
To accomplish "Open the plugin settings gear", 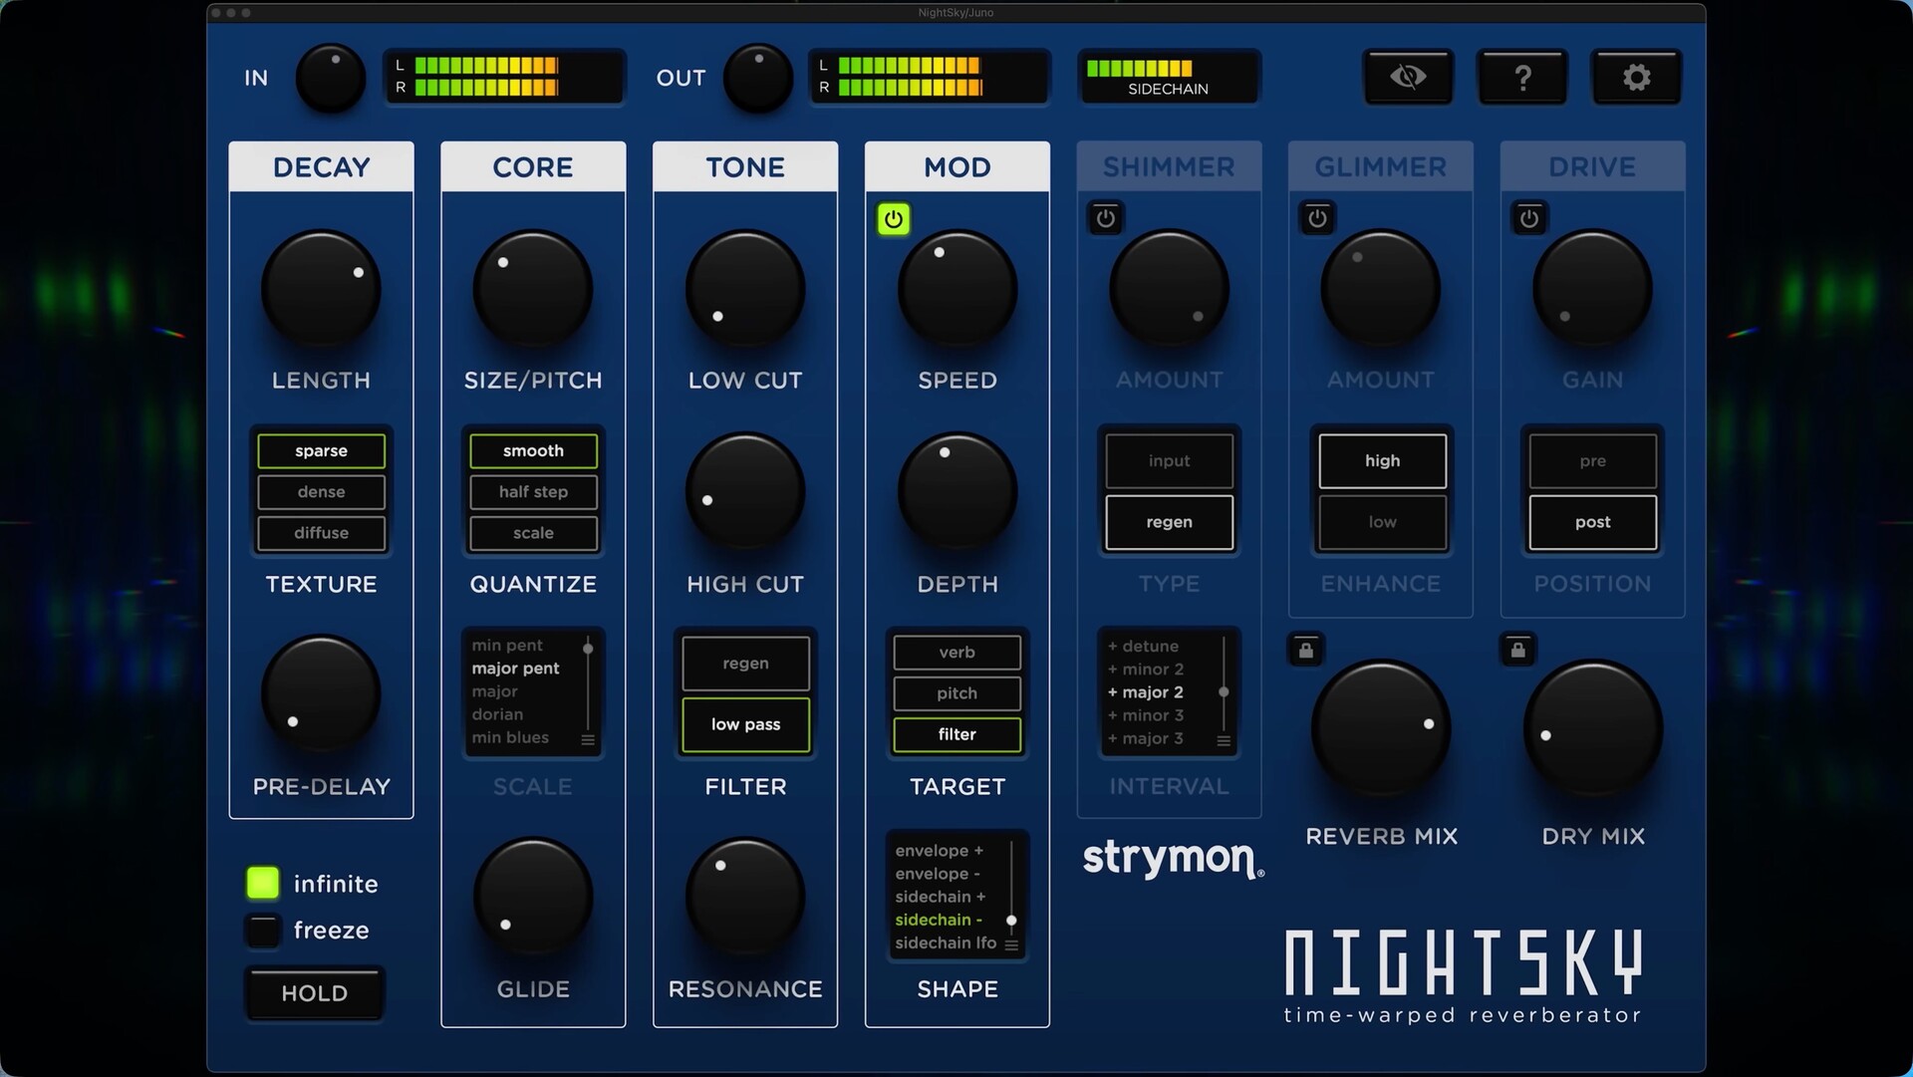I will coord(1637,77).
